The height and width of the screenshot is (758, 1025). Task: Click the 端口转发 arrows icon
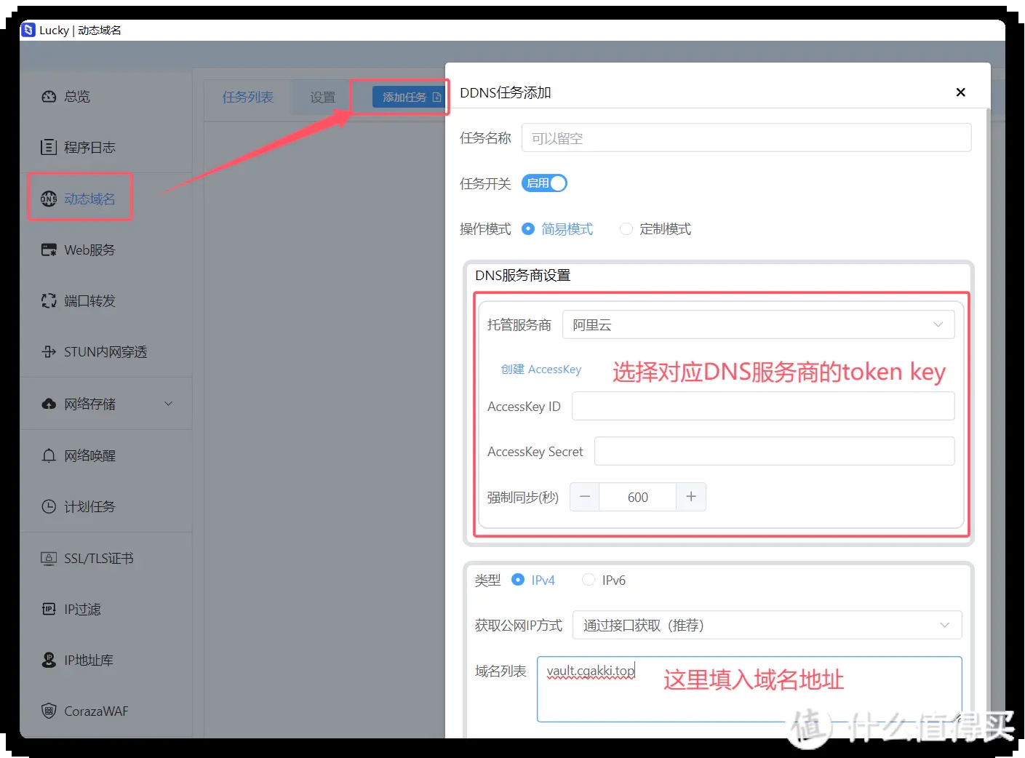[49, 301]
